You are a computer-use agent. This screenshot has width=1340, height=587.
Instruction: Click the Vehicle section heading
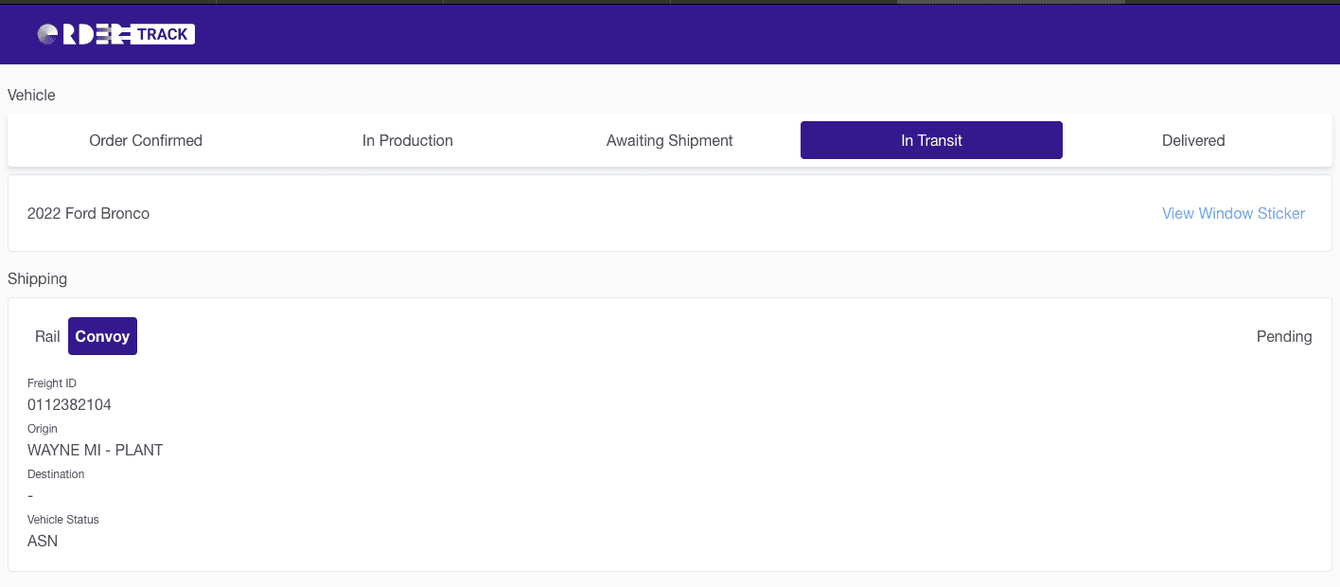coord(31,95)
